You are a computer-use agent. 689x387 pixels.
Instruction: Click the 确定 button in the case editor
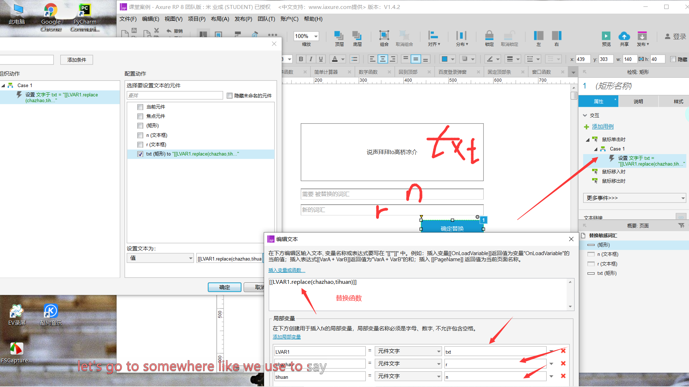[x=224, y=287]
